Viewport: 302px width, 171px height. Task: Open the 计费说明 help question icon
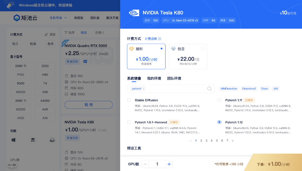159,39
